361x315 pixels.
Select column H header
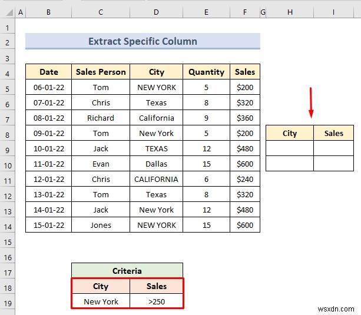pyautogui.click(x=290, y=12)
